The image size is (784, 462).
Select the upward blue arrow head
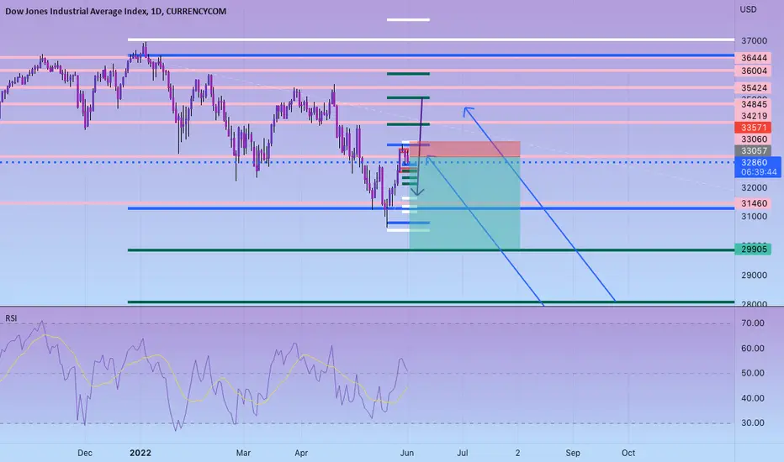click(468, 112)
